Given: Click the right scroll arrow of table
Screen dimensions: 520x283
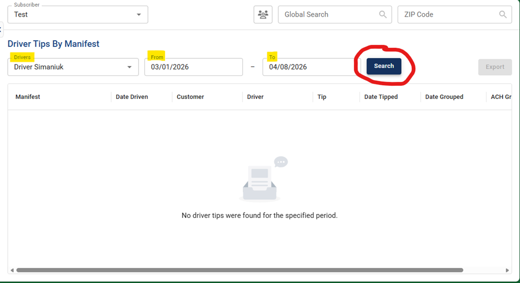Looking at the screenshot, I should 507,271.
